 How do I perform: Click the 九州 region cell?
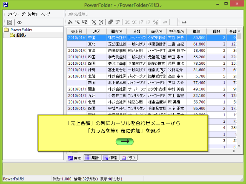click(x=96, y=95)
